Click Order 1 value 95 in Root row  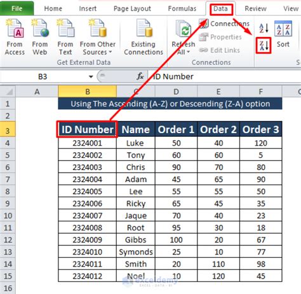(x=176, y=228)
